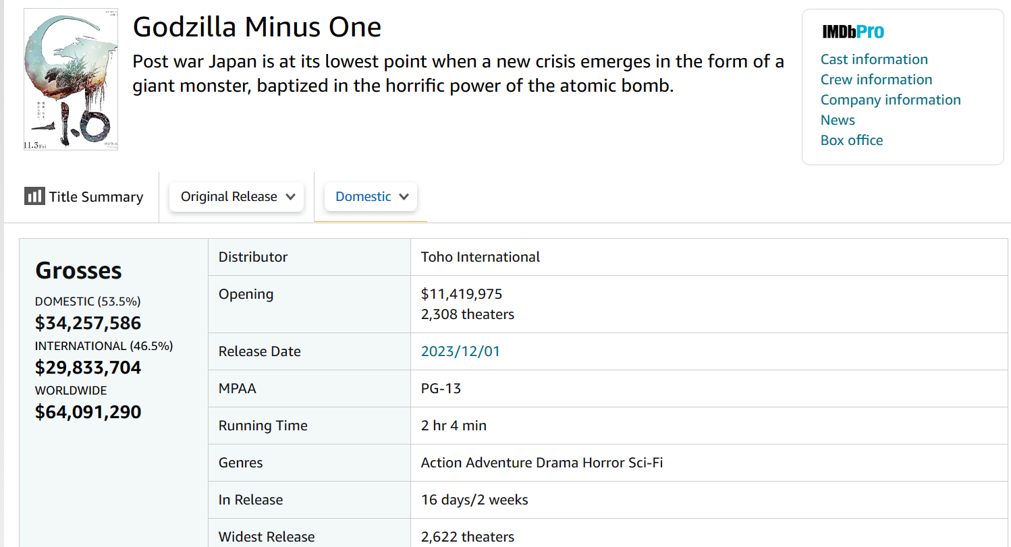The width and height of the screenshot is (1011, 547).
Task: Click the domestic gross $34,257,586 figure
Action: 88,323
